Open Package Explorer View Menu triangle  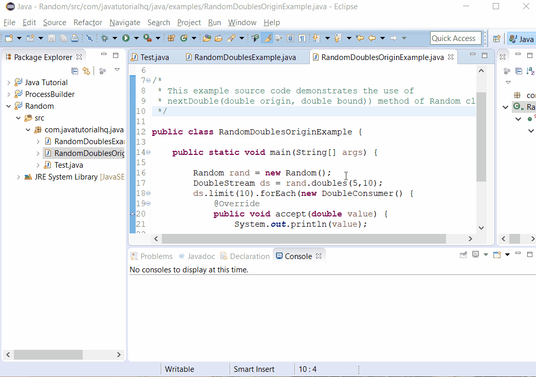click(x=117, y=70)
